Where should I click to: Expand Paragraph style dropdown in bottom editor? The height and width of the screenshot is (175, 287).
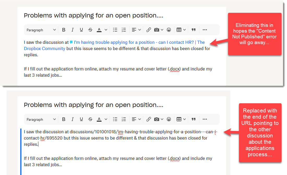(41, 119)
